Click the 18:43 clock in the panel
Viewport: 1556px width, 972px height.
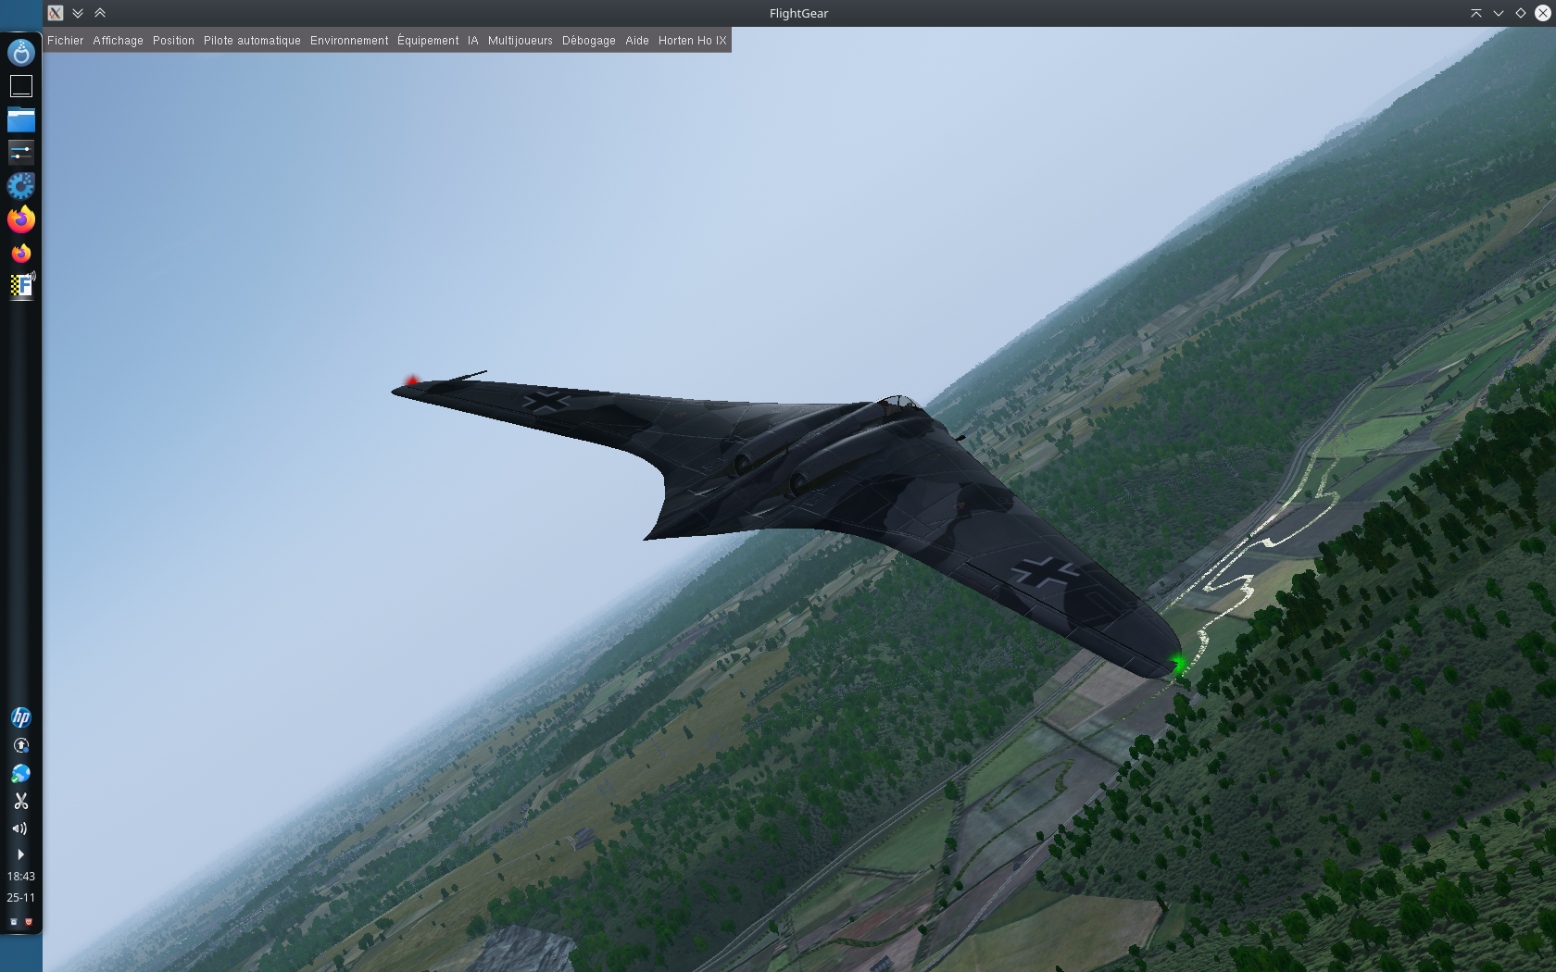[x=21, y=876]
